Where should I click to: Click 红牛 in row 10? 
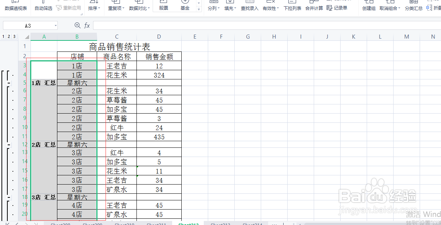coord(117,128)
